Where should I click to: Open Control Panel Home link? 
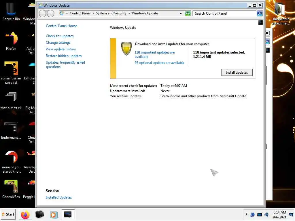point(61,26)
